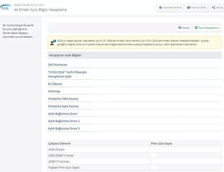
Task: Click the star icon in Favorilerime Ekle
Action: [160, 7]
